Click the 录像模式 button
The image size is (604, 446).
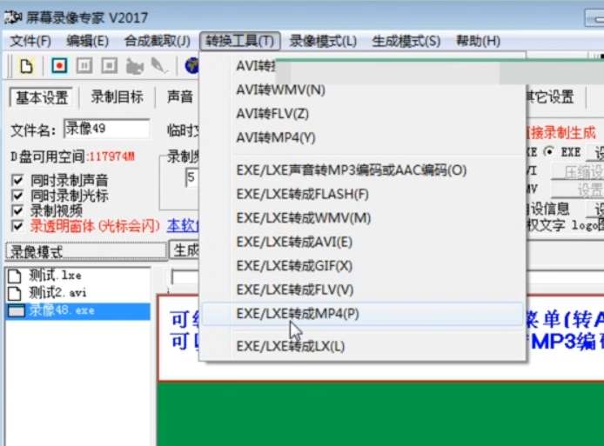coord(86,251)
